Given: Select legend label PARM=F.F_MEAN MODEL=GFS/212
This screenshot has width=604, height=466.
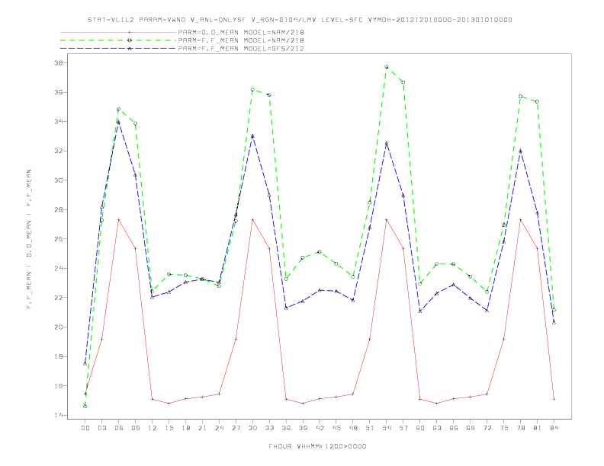Looking at the screenshot, I should [241, 49].
